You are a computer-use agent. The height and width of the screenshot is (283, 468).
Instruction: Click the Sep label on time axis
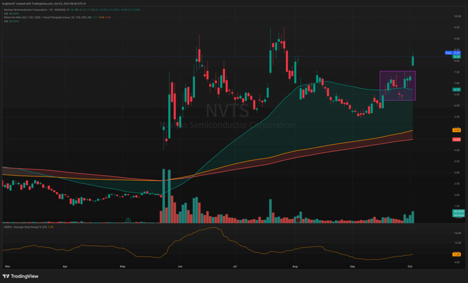point(352,265)
